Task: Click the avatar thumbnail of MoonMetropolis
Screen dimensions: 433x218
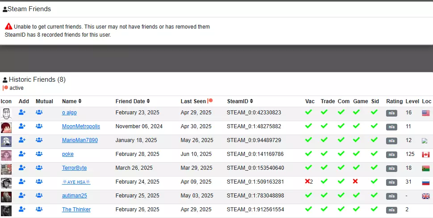Action: point(6,127)
